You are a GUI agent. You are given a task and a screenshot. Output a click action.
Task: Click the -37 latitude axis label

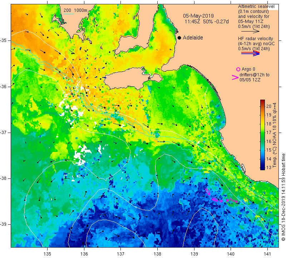4,132
